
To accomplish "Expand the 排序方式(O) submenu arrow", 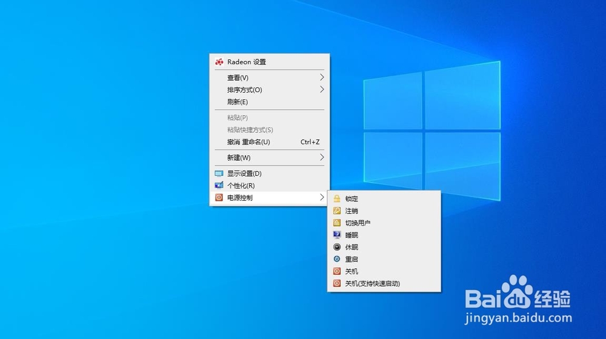I will (x=322, y=90).
